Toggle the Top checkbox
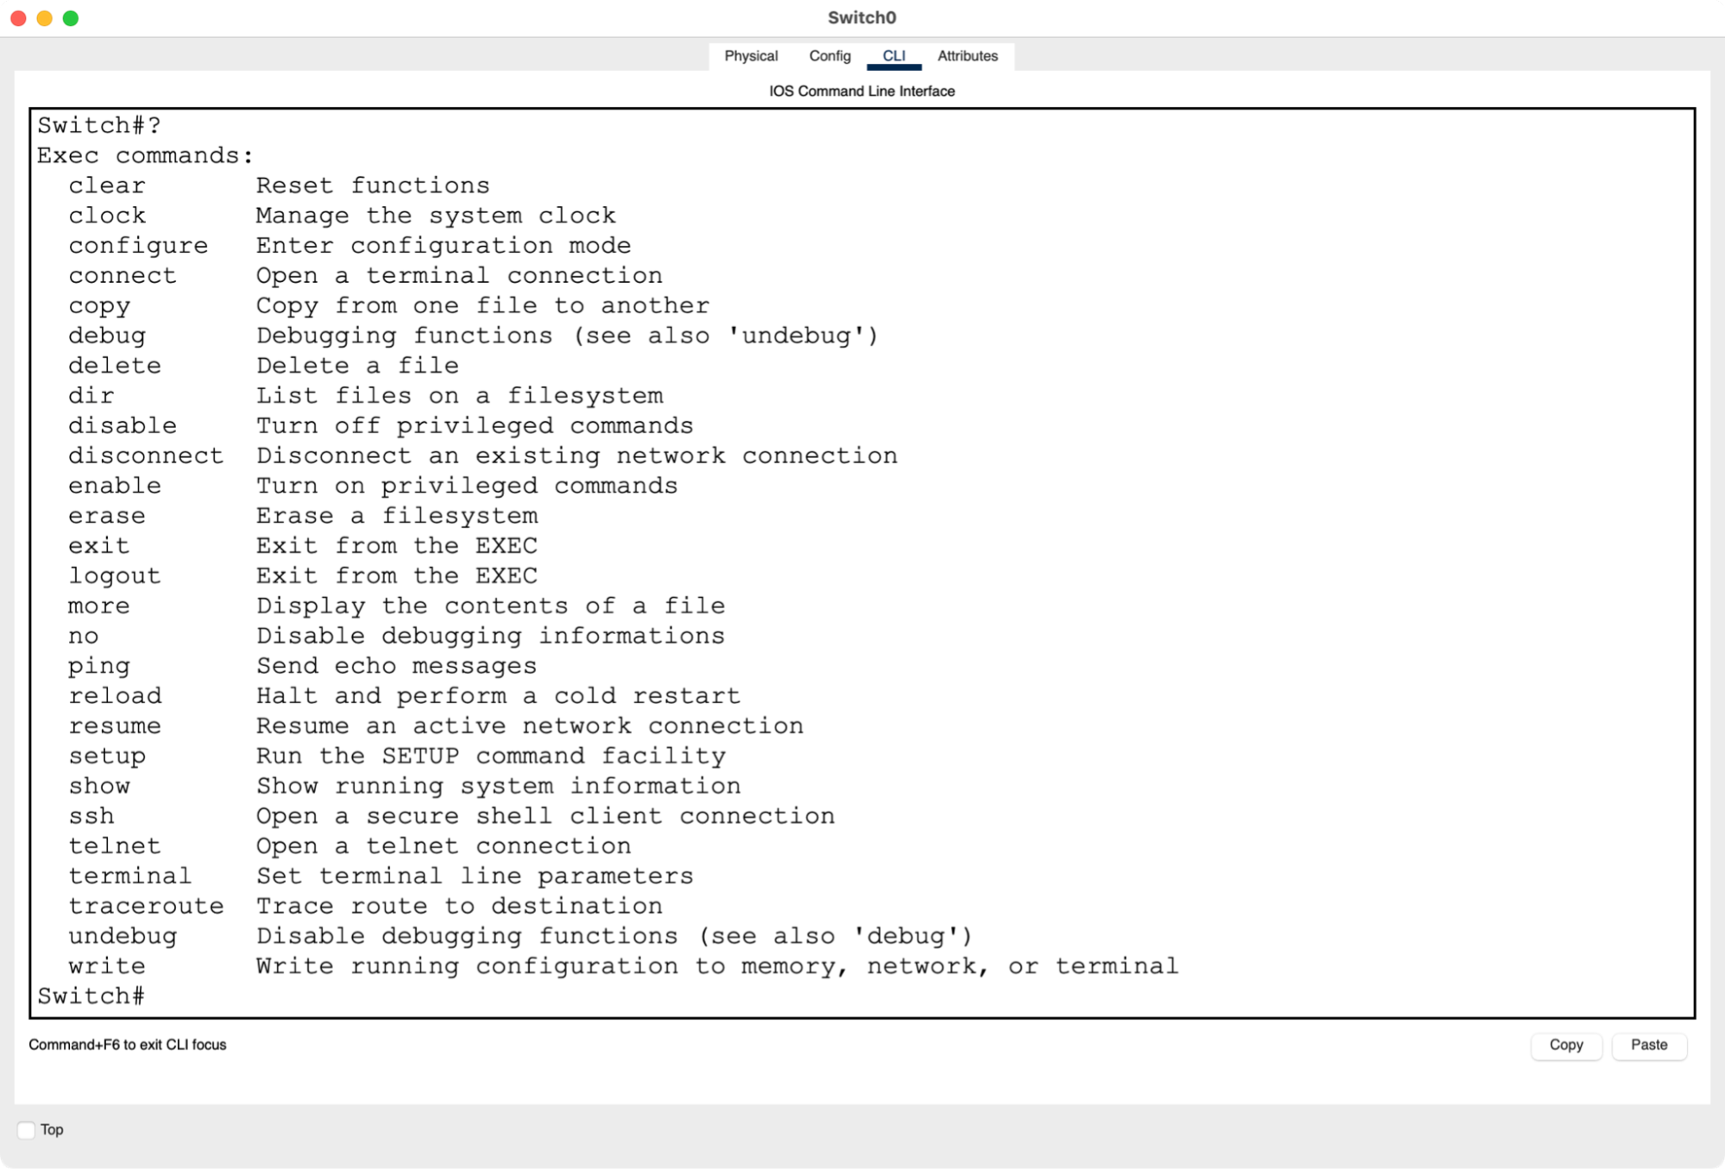The height and width of the screenshot is (1169, 1725). [x=27, y=1128]
